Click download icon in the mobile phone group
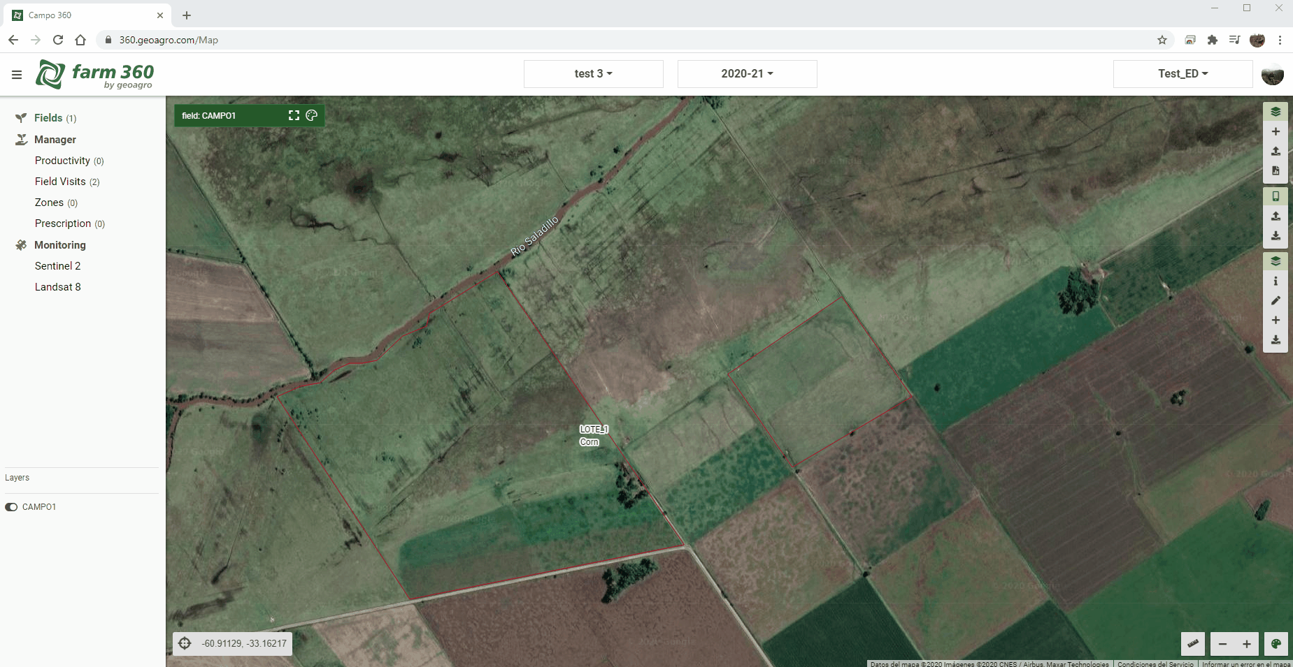The width and height of the screenshot is (1293, 667). [1276, 236]
